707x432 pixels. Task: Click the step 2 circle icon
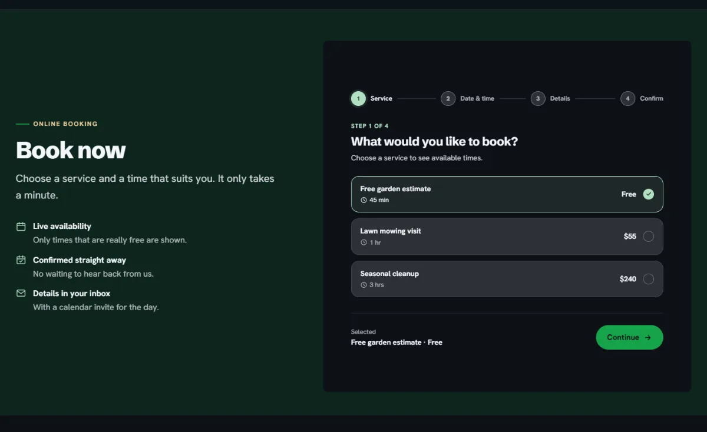click(448, 99)
